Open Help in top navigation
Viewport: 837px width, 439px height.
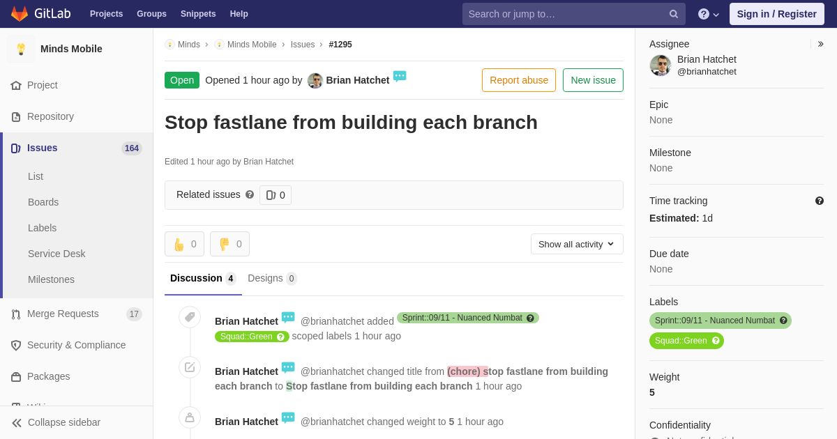(239, 14)
